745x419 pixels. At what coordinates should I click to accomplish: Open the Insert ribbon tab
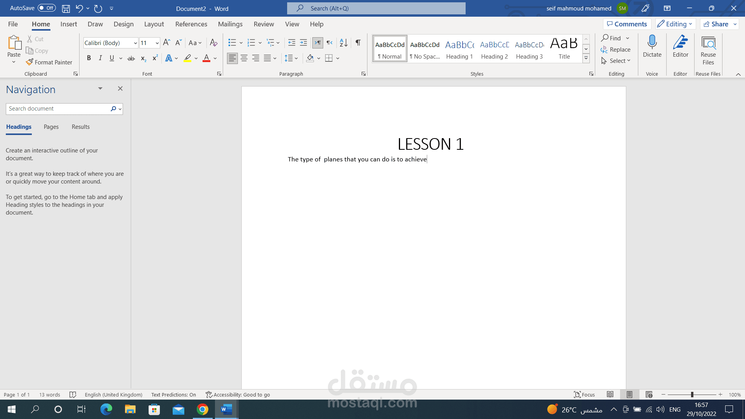coord(69,24)
